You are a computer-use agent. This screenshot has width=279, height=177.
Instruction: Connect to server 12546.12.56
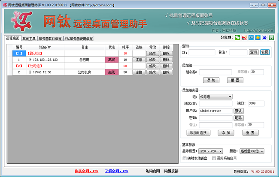tap(139, 72)
